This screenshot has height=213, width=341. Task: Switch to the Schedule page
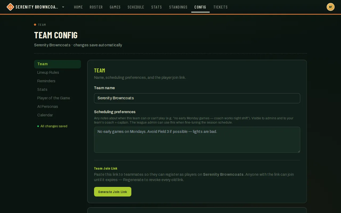point(136,7)
